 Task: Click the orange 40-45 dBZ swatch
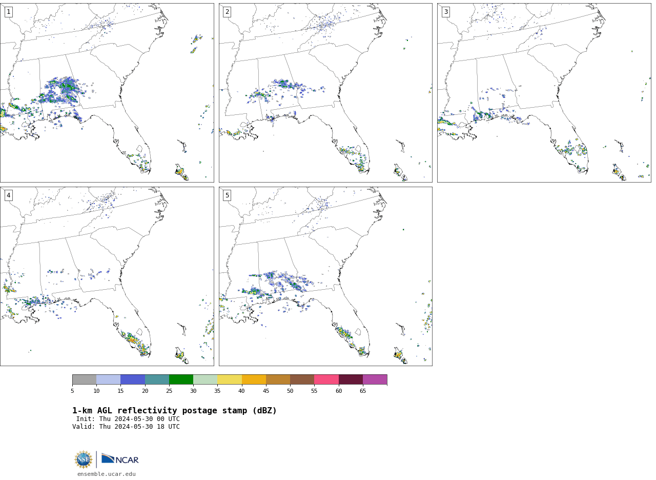(x=254, y=379)
